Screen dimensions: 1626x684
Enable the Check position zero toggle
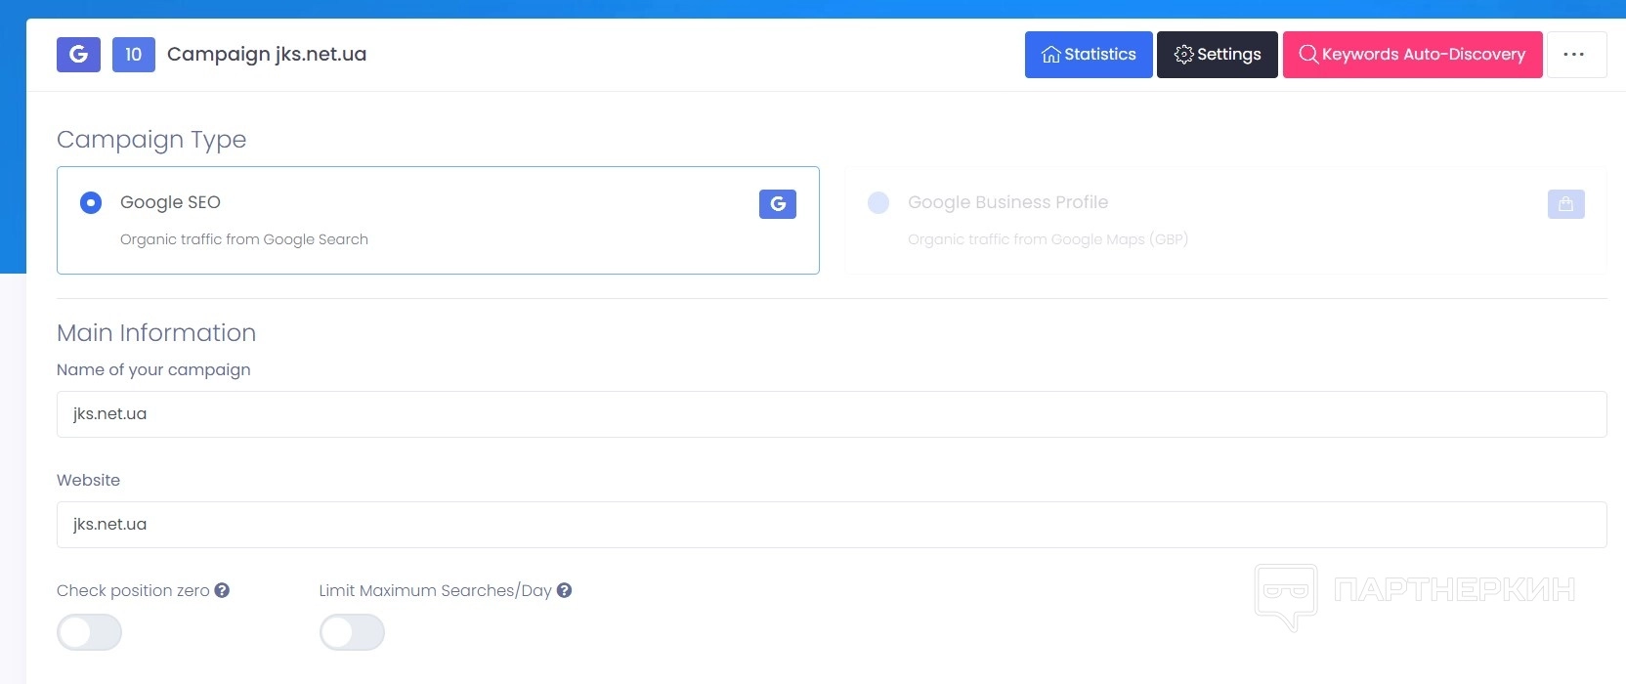tap(89, 632)
